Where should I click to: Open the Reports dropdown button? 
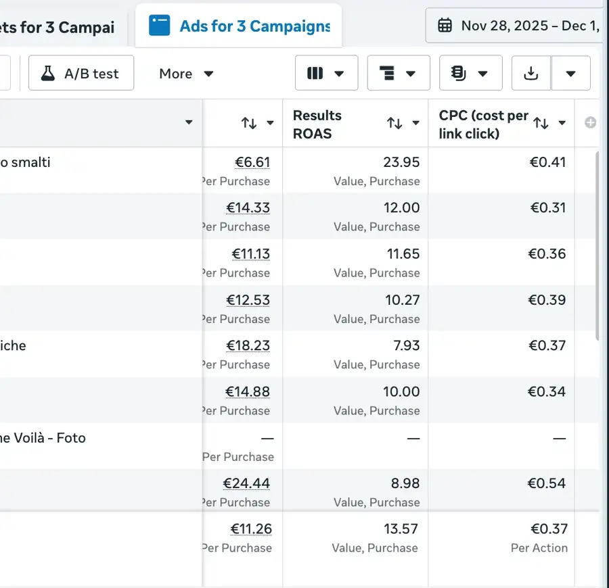pyautogui.click(x=471, y=73)
